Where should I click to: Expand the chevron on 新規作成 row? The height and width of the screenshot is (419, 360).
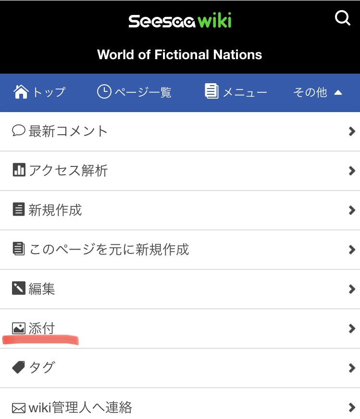coord(352,210)
